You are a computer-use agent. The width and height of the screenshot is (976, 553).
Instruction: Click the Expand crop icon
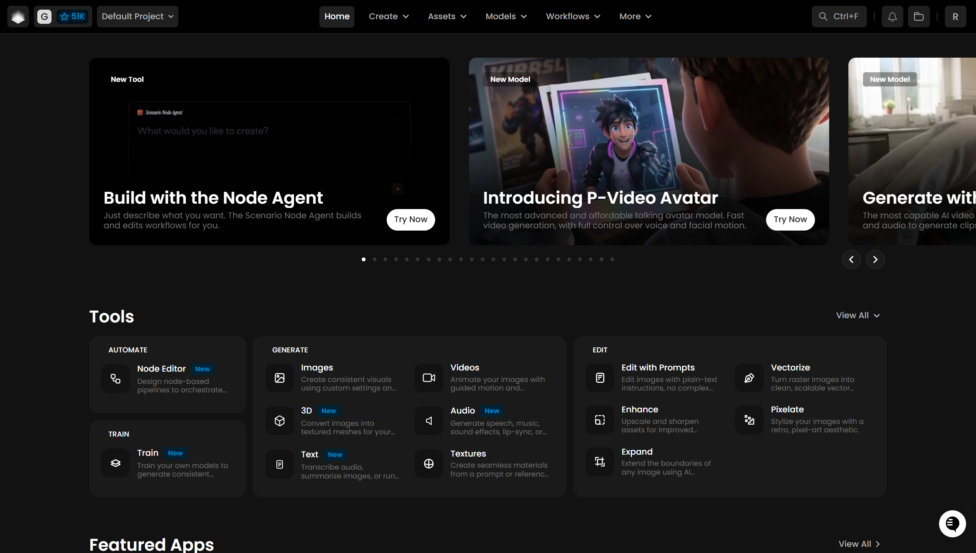[600, 462]
